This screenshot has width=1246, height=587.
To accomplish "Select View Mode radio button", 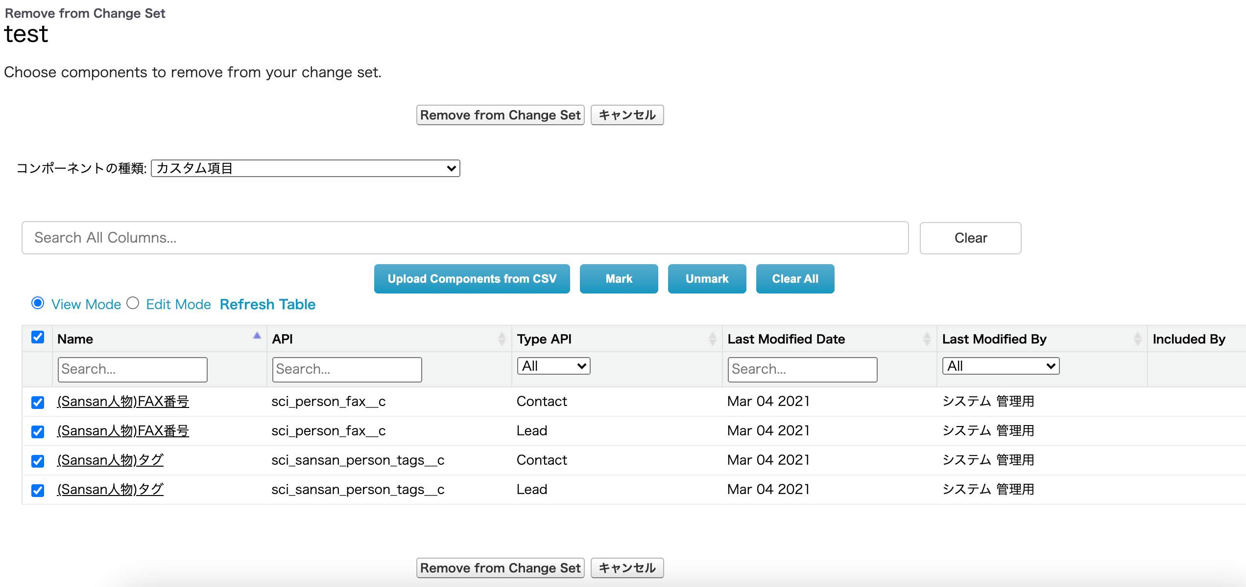I will 38,303.
